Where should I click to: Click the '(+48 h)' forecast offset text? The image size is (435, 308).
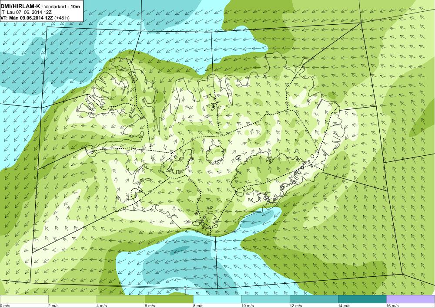tap(62, 18)
